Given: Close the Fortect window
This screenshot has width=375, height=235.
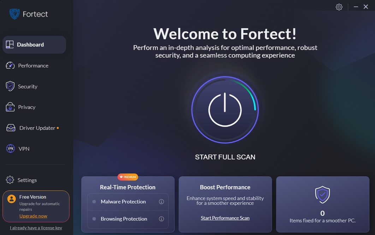Looking at the screenshot, I should click(366, 7).
